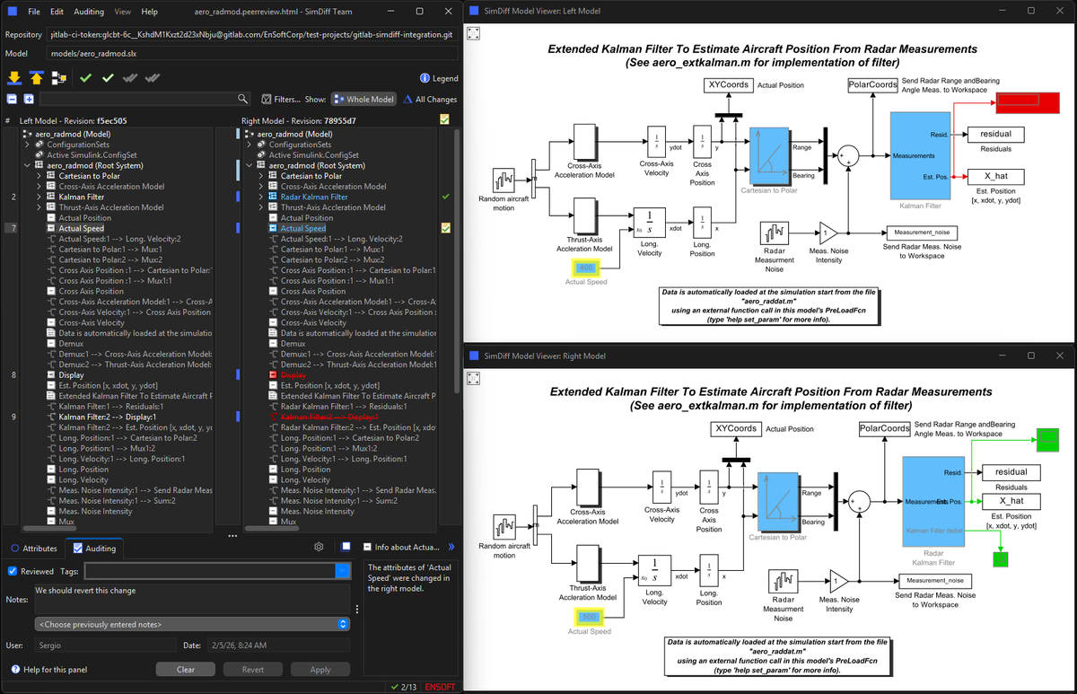Click the help question mark icon

coord(15,669)
